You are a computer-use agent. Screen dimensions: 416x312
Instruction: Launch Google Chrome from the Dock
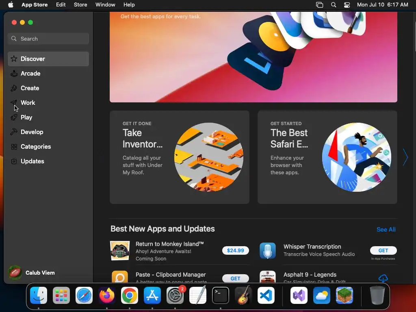point(130,295)
